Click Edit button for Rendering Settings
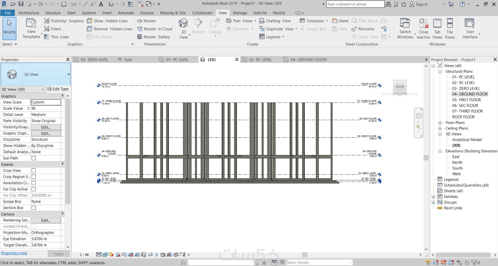Screen dimensions: 498x266 46,220
